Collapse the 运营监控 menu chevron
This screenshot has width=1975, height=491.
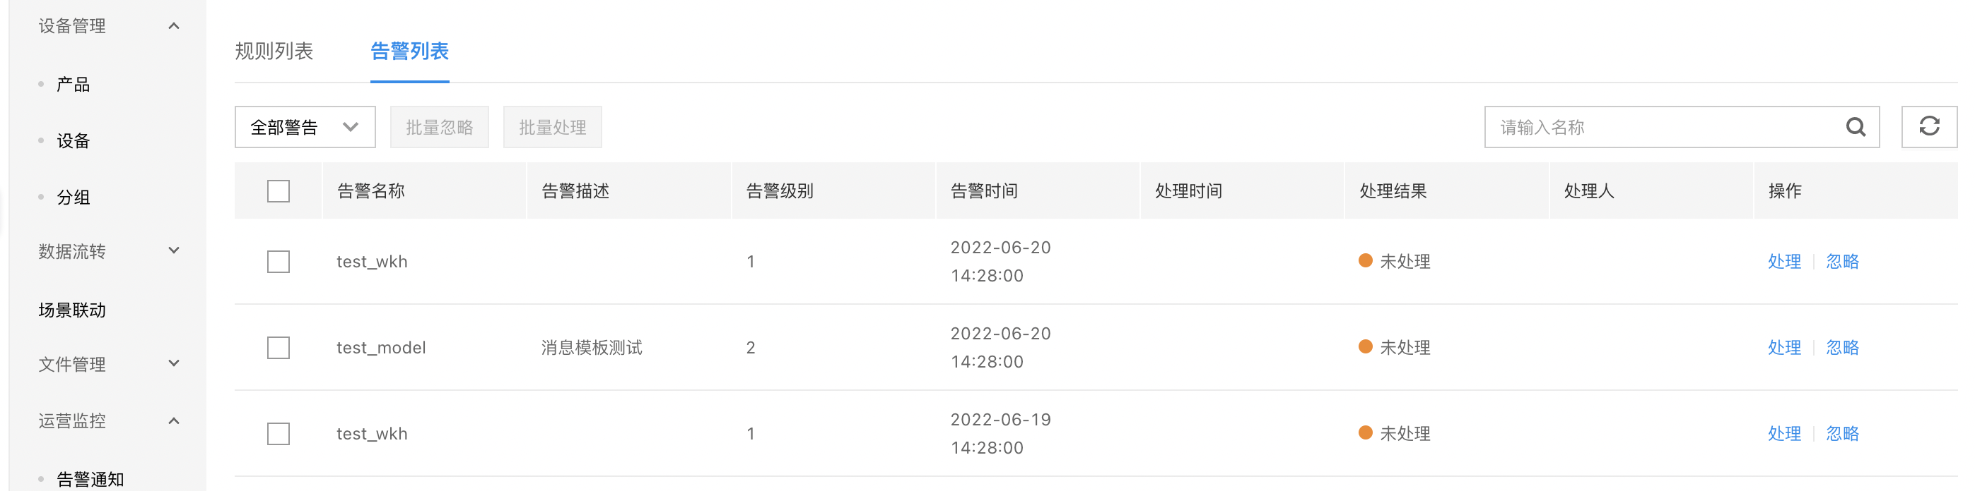174,420
